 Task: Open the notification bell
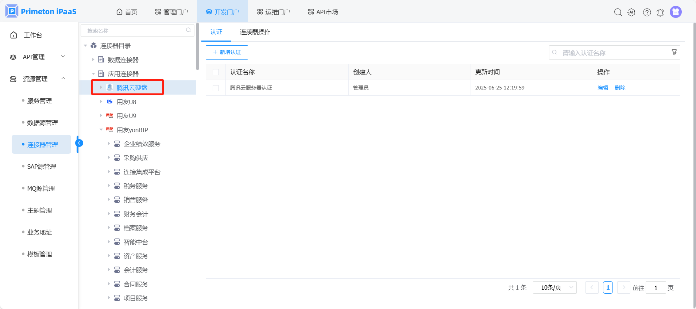(x=660, y=12)
